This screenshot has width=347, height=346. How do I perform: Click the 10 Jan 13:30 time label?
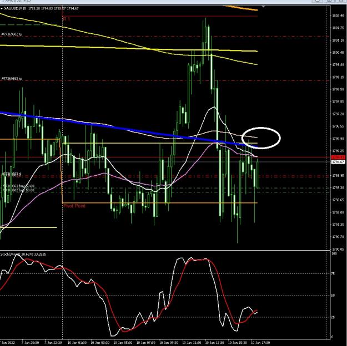[214, 343]
